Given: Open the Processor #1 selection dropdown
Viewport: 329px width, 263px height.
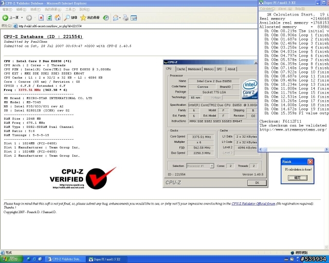Looking at the screenshot, I should click(212, 166).
